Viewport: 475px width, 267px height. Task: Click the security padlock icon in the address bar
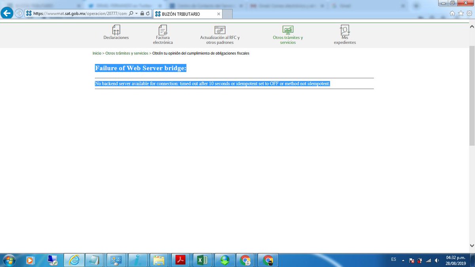click(142, 13)
